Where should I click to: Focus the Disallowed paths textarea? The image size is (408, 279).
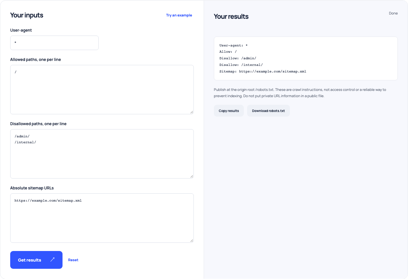coord(102,154)
